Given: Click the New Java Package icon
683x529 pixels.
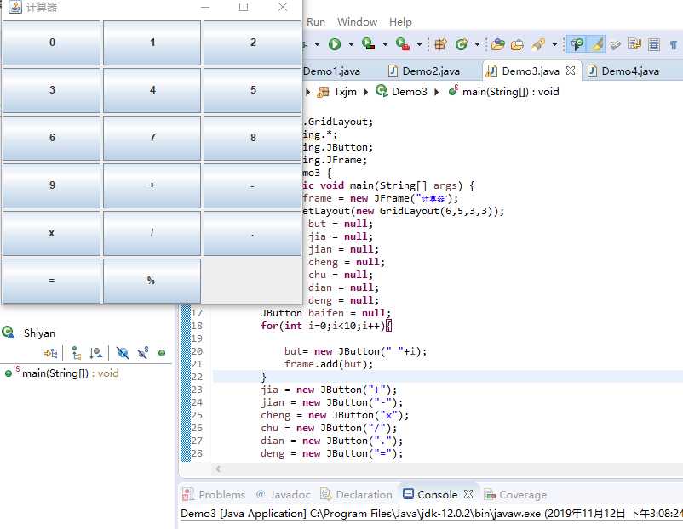Looking at the screenshot, I should [440, 44].
